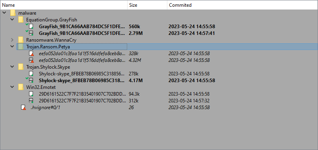Screen dimensions: 318x150
Task: Click commit date on the 4.17M Shylock-skype row
Action: tap(192, 81)
